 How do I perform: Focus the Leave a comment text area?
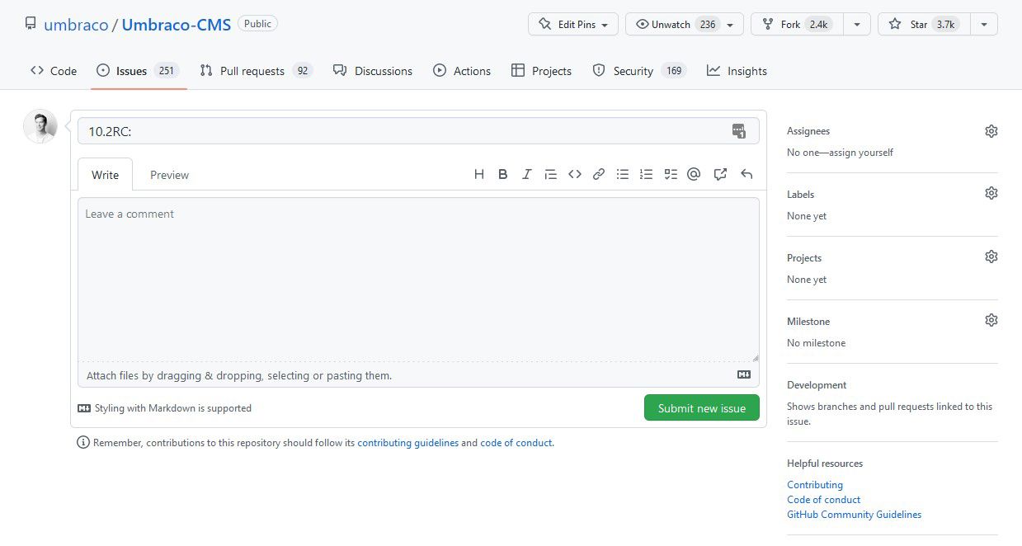418,279
